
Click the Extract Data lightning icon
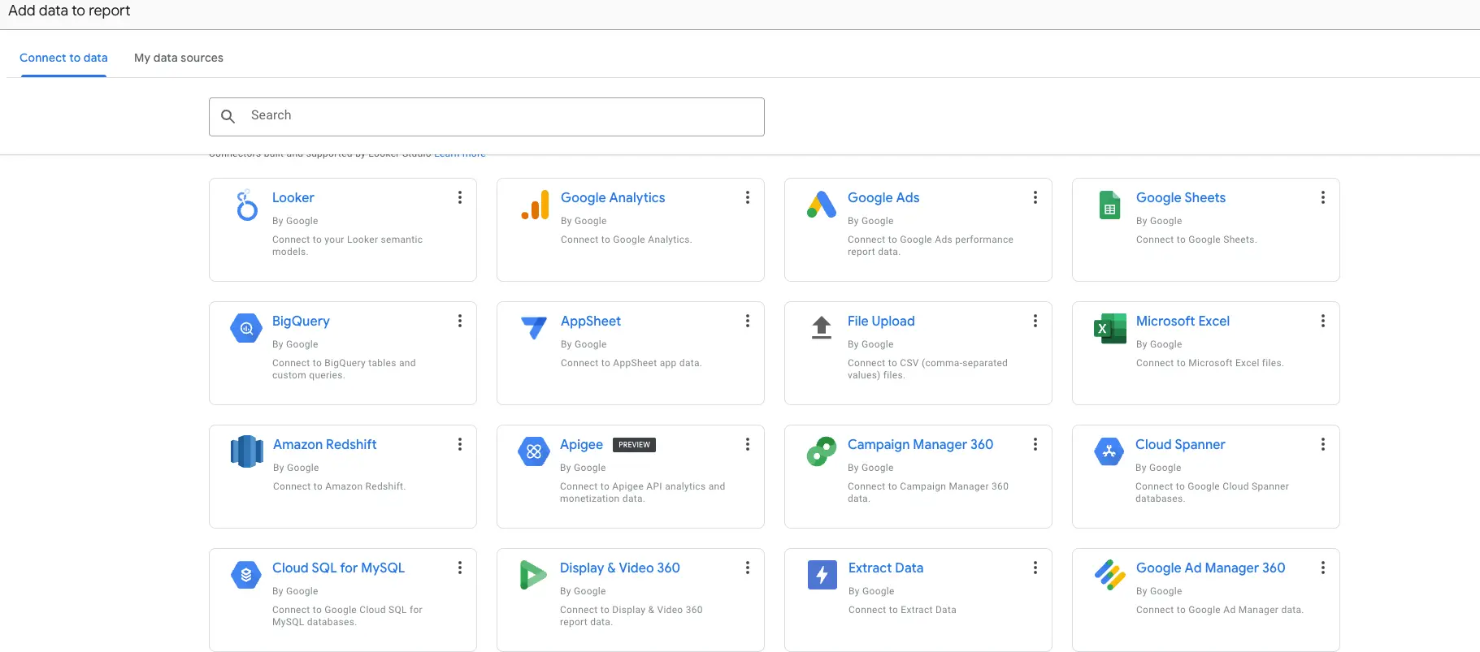(822, 575)
